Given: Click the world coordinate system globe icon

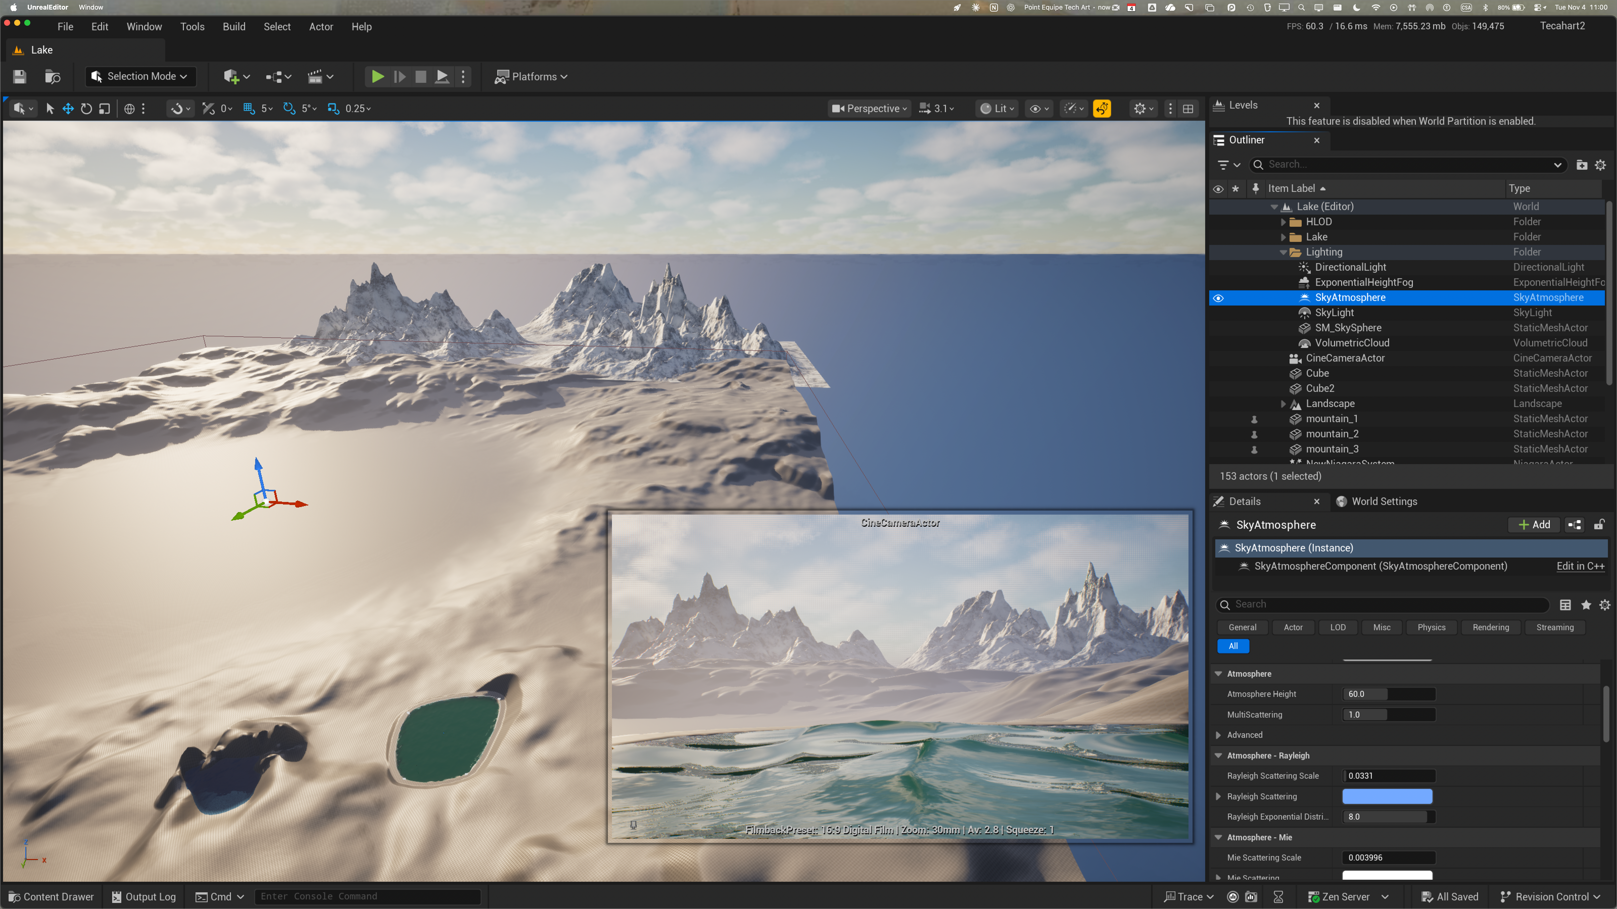Looking at the screenshot, I should tap(129, 109).
